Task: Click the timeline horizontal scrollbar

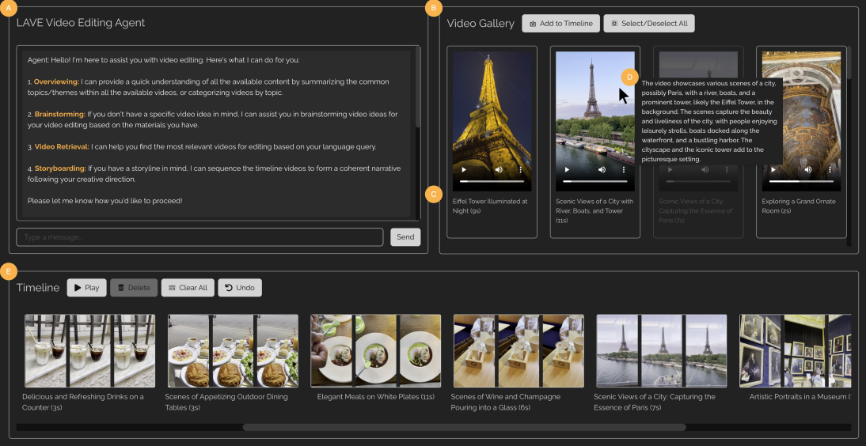Action: [464, 428]
